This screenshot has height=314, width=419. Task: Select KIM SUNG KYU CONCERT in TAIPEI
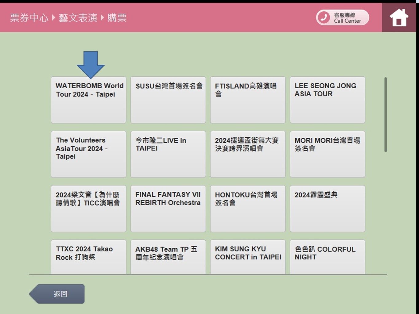(248, 257)
